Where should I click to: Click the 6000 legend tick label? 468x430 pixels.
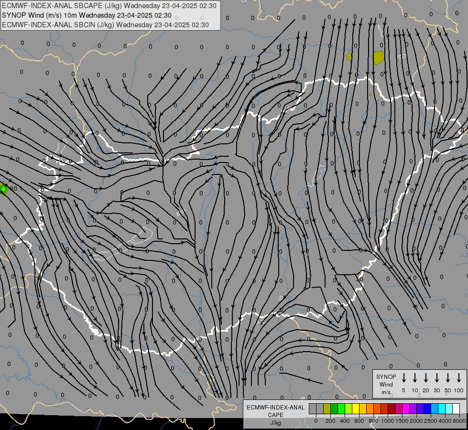pos(459,421)
